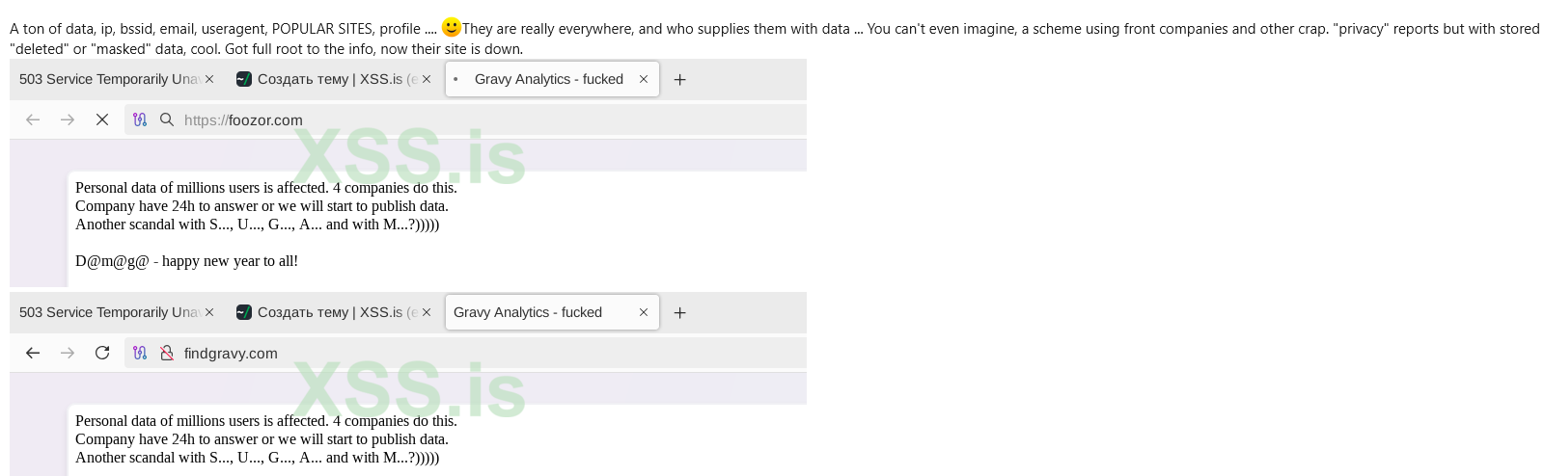The width and height of the screenshot is (1544, 476).
Task: Stop page loading with the X icon
Action: coord(102,119)
